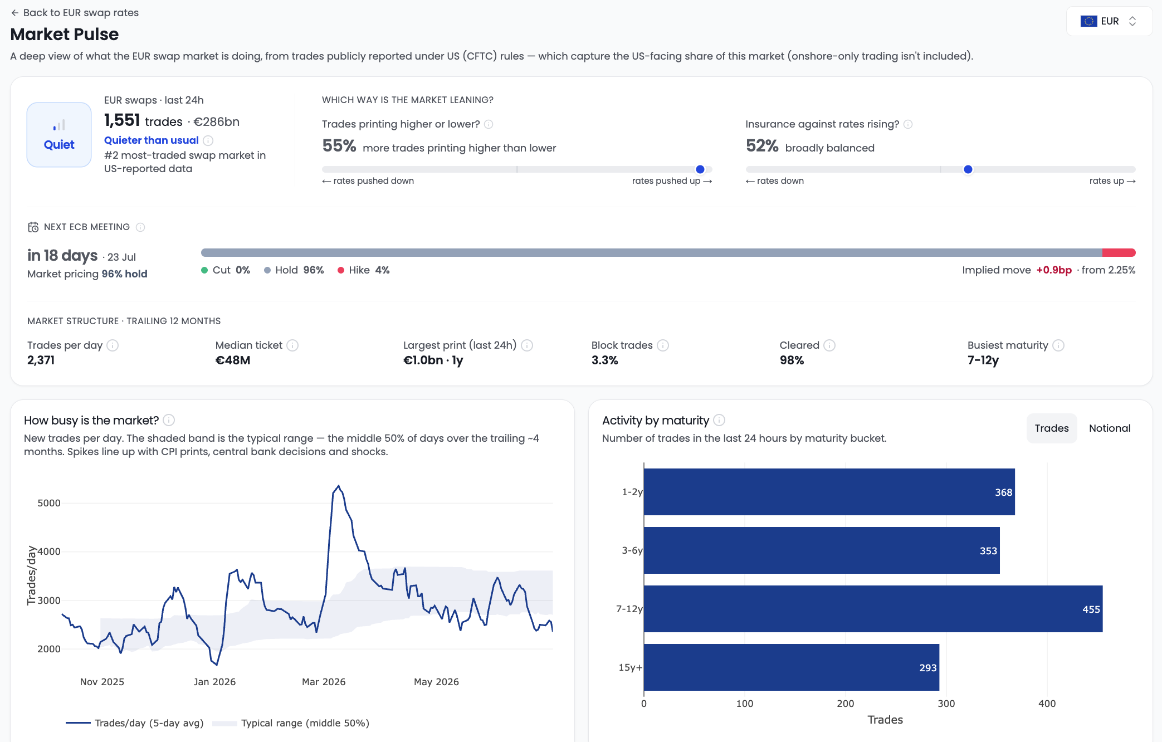Show info for Busiest maturity
This screenshot has width=1162, height=742.
pos(1058,345)
